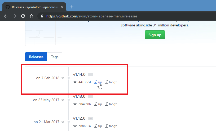
Task: Expand v1.13.0 release details ellipsis
Action: (x=91, y=97)
